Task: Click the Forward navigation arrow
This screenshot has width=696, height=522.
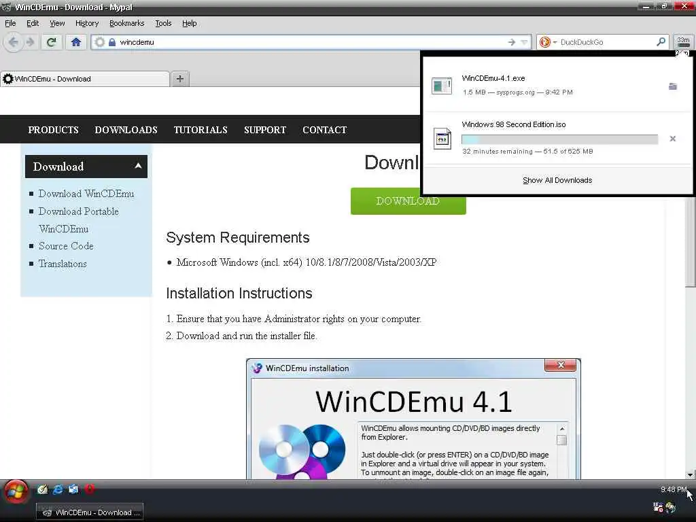Action: pyautogui.click(x=30, y=42)
